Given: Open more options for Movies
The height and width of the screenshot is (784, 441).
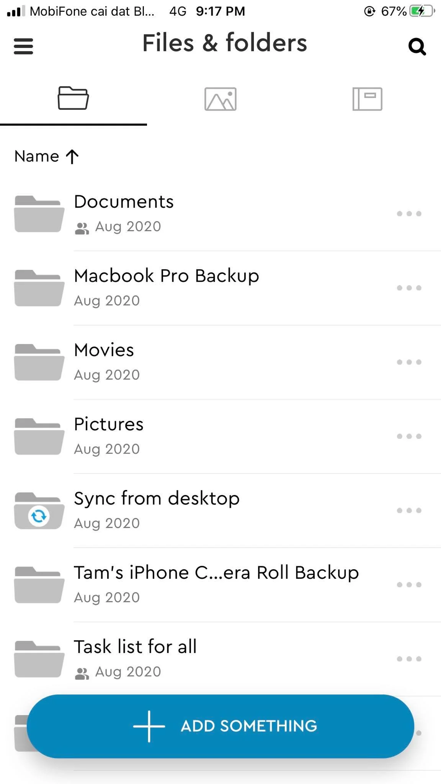Looking at the screenshot, I should pyautogui.click(x=409, y=362).
